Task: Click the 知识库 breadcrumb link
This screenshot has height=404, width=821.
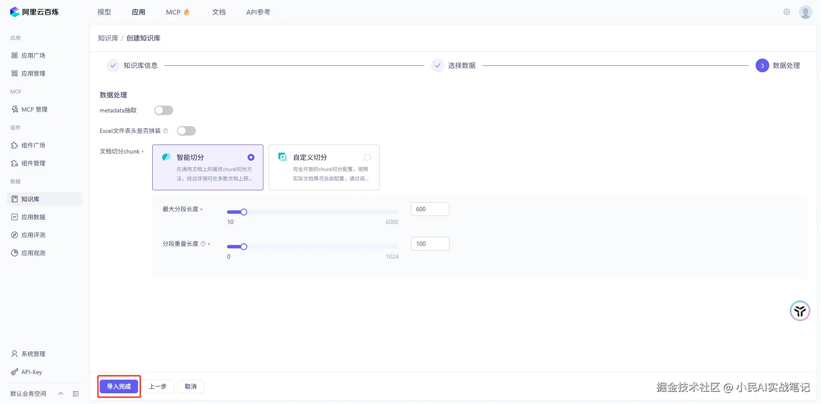Action: pyautogui.click(x=108, y=38)
